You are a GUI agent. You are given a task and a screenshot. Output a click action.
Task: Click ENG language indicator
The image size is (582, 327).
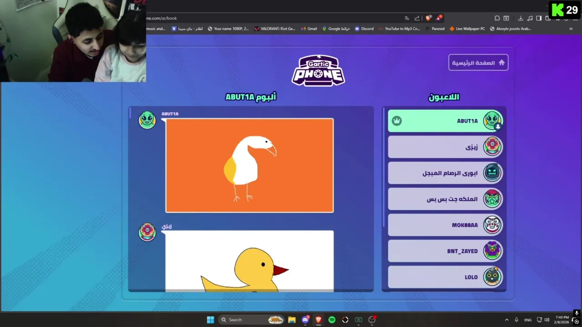528,320
